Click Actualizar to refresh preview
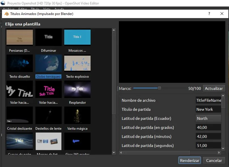 (x=214, y=88)
